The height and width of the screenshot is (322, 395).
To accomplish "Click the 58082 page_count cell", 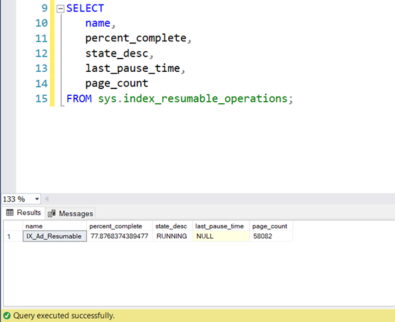I will click(x=271, y=236).
